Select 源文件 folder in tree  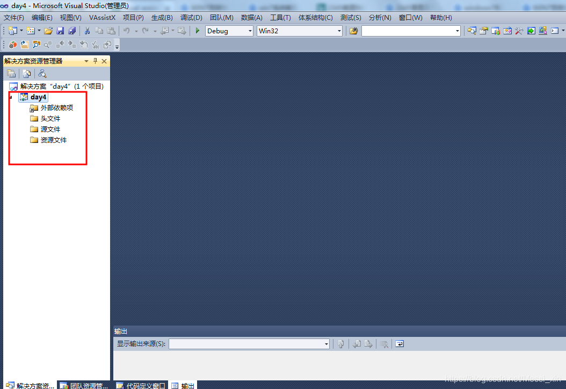pyautogui.click(x=46, y=129)
